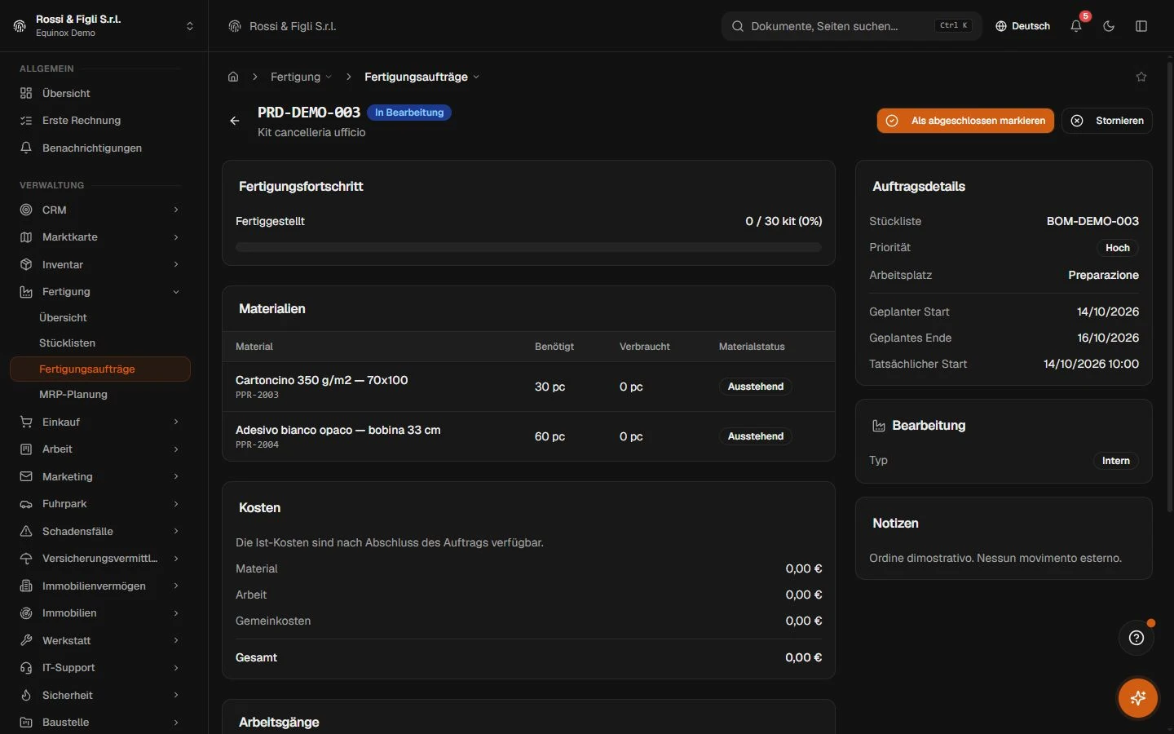Screen dimensions: 1174x734
Task: Click the Marketing envelope icon
Action: [26, 476]
